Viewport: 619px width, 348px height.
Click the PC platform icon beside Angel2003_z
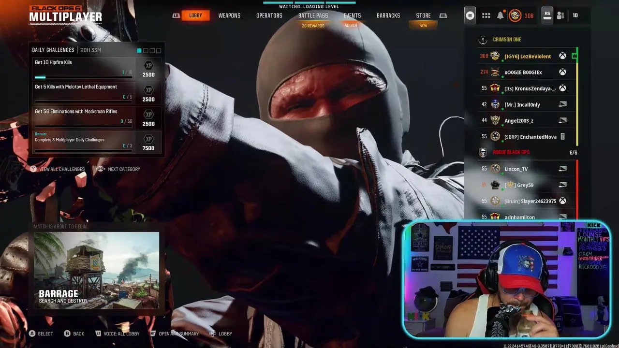click(562, 120)
